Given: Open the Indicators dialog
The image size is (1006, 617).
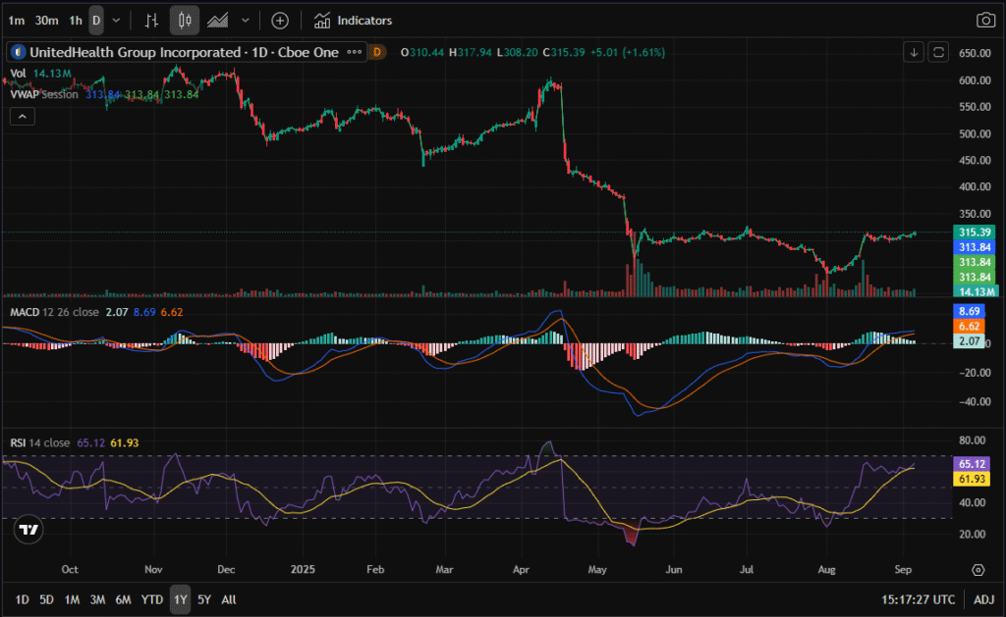Looking at the screenshot, I should [353, 20].
